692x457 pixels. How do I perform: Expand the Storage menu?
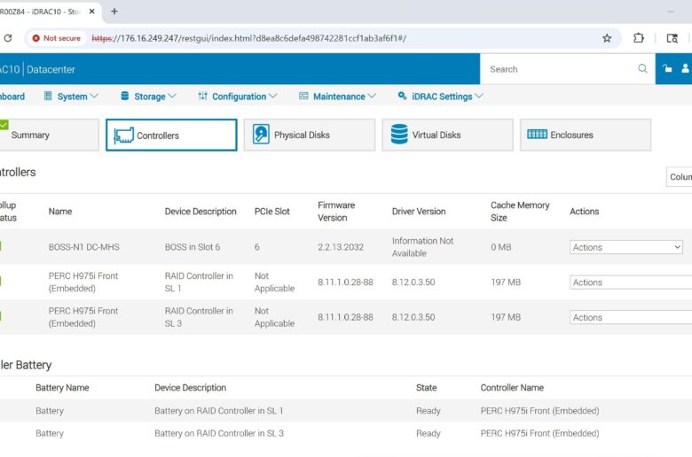pyautogui.click(x=148, y=97)
